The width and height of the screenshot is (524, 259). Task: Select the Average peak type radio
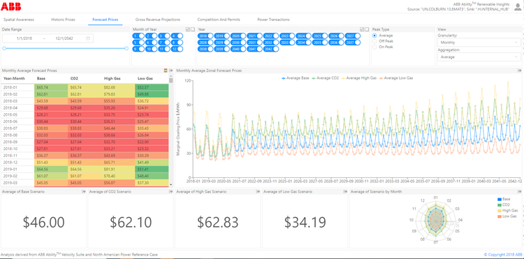(x=374, y=36)
